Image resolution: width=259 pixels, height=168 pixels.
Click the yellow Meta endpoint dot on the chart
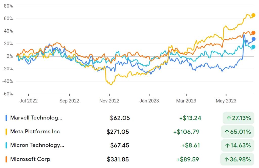point(253,15)
